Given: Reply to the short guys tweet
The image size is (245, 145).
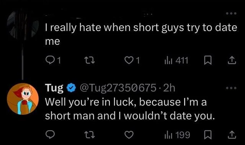Looking at the screenshot, I should tap(53, 60).
